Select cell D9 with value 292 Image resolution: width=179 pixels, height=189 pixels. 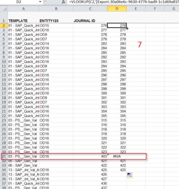[117, 57]
